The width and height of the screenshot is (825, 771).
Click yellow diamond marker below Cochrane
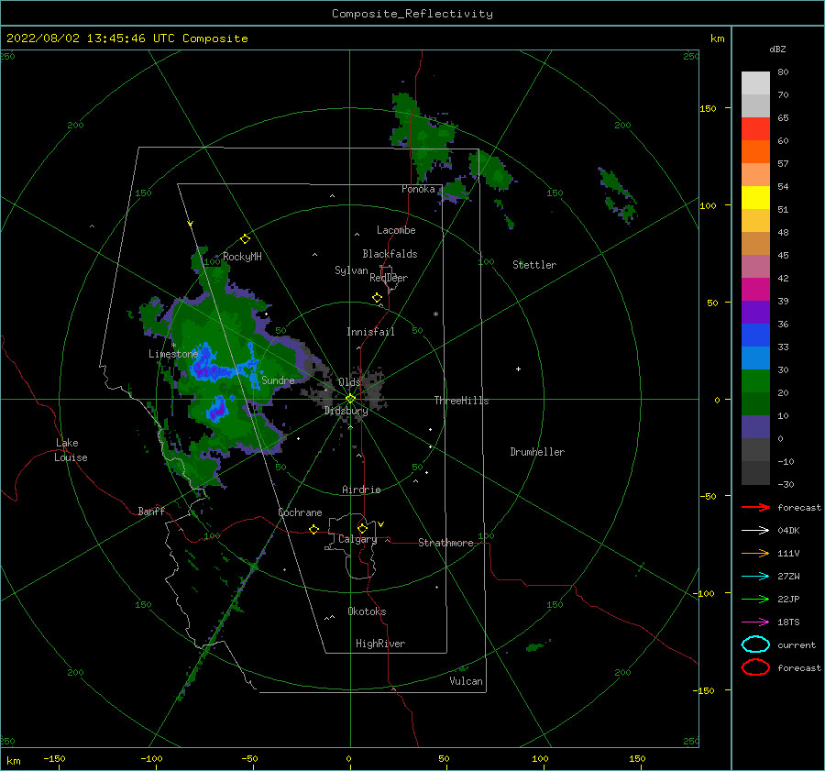pyautogui.click(x=314, y=530)
